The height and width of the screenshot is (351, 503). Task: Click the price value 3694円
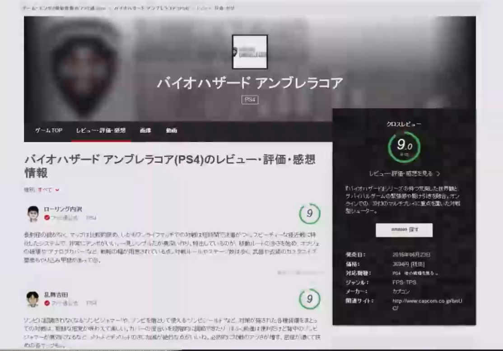[408, 264]
